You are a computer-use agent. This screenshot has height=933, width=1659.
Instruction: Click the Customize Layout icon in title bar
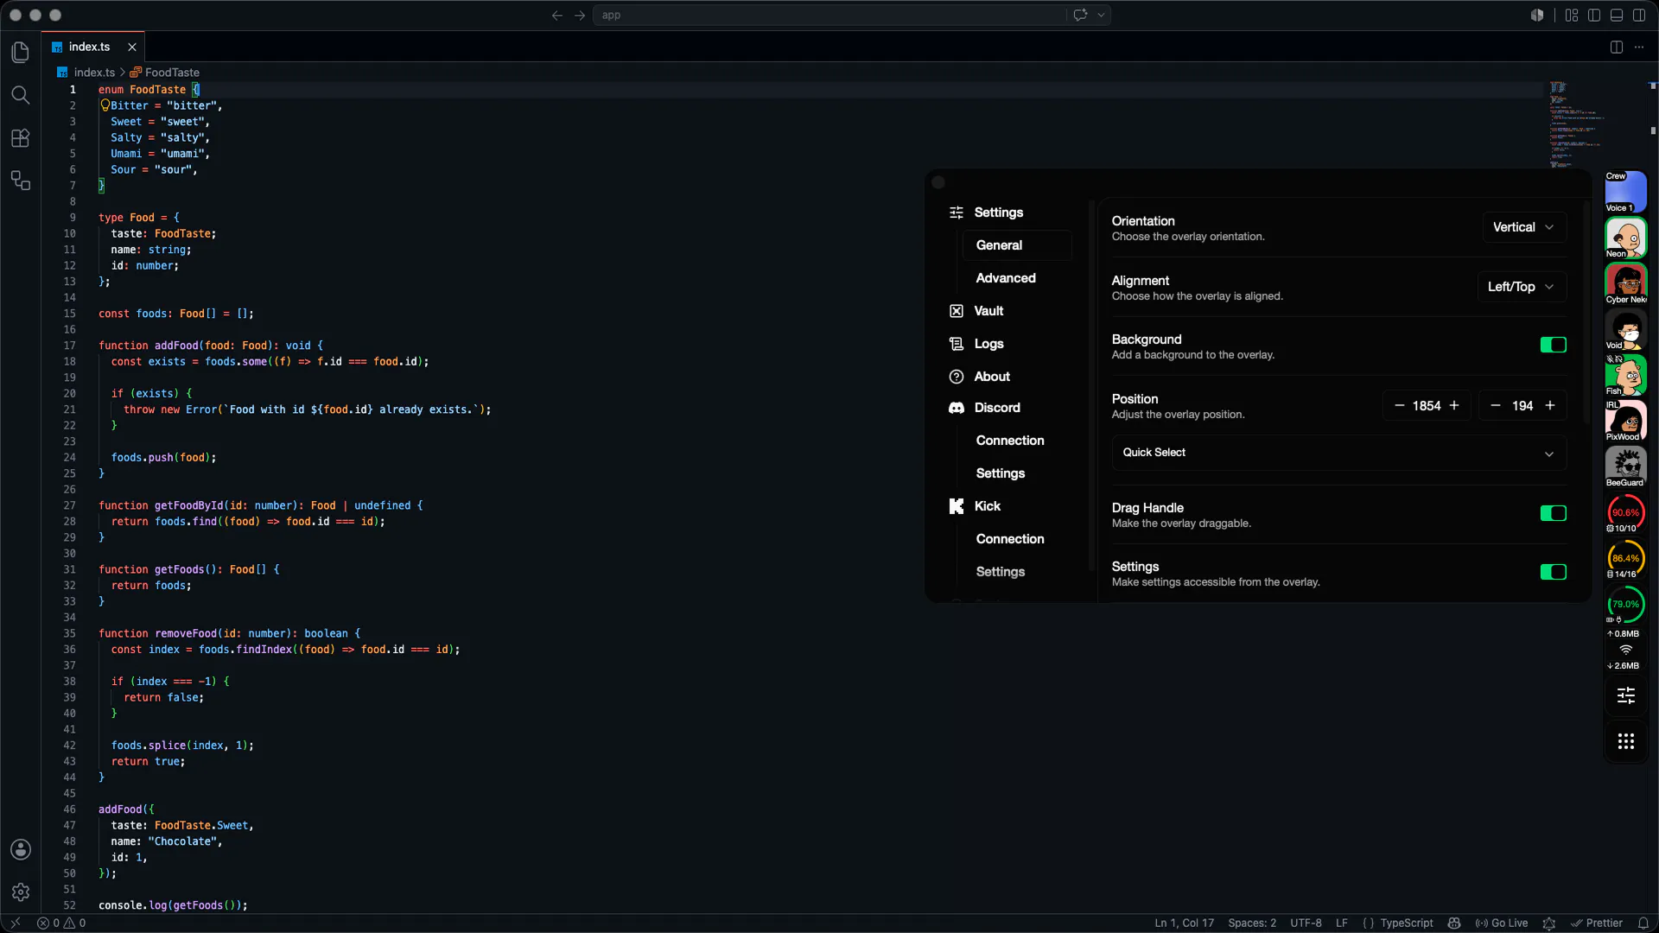tap(1572, 15)
